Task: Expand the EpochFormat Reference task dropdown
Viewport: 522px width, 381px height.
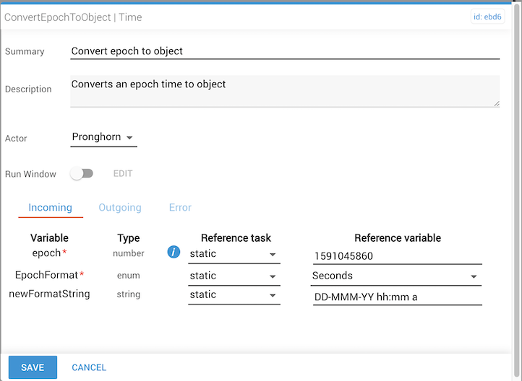Action: [233, 276]
